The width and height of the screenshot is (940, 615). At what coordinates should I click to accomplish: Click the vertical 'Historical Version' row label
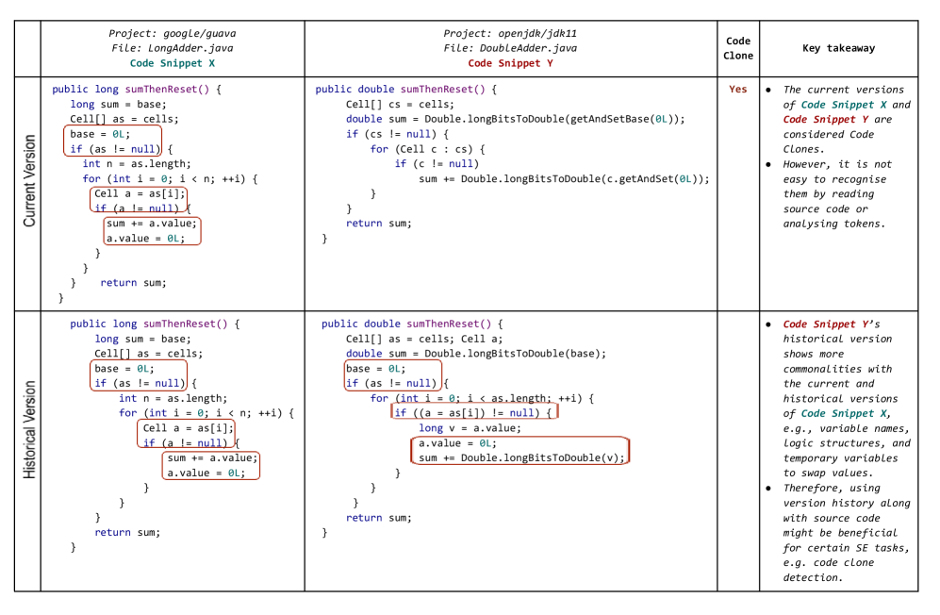pyautogui.click(x=29, y=429)
